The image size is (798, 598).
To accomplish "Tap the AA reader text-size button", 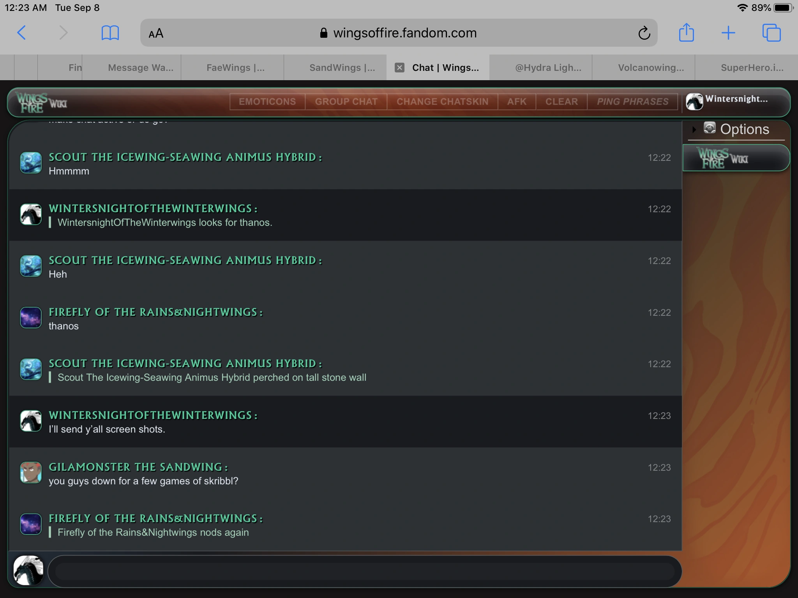I will tap(156, 33).
